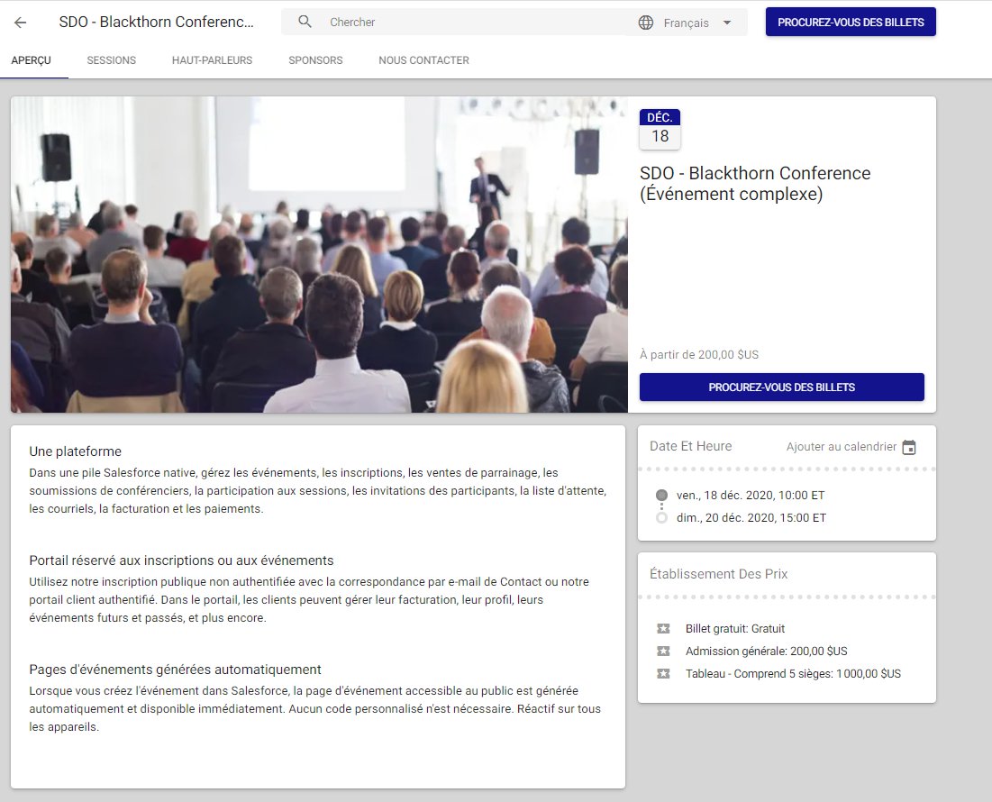Click Pages d'événements générées automatiquement heading
Viewport: 992px width, 802px height.
[x=176, y=670]
